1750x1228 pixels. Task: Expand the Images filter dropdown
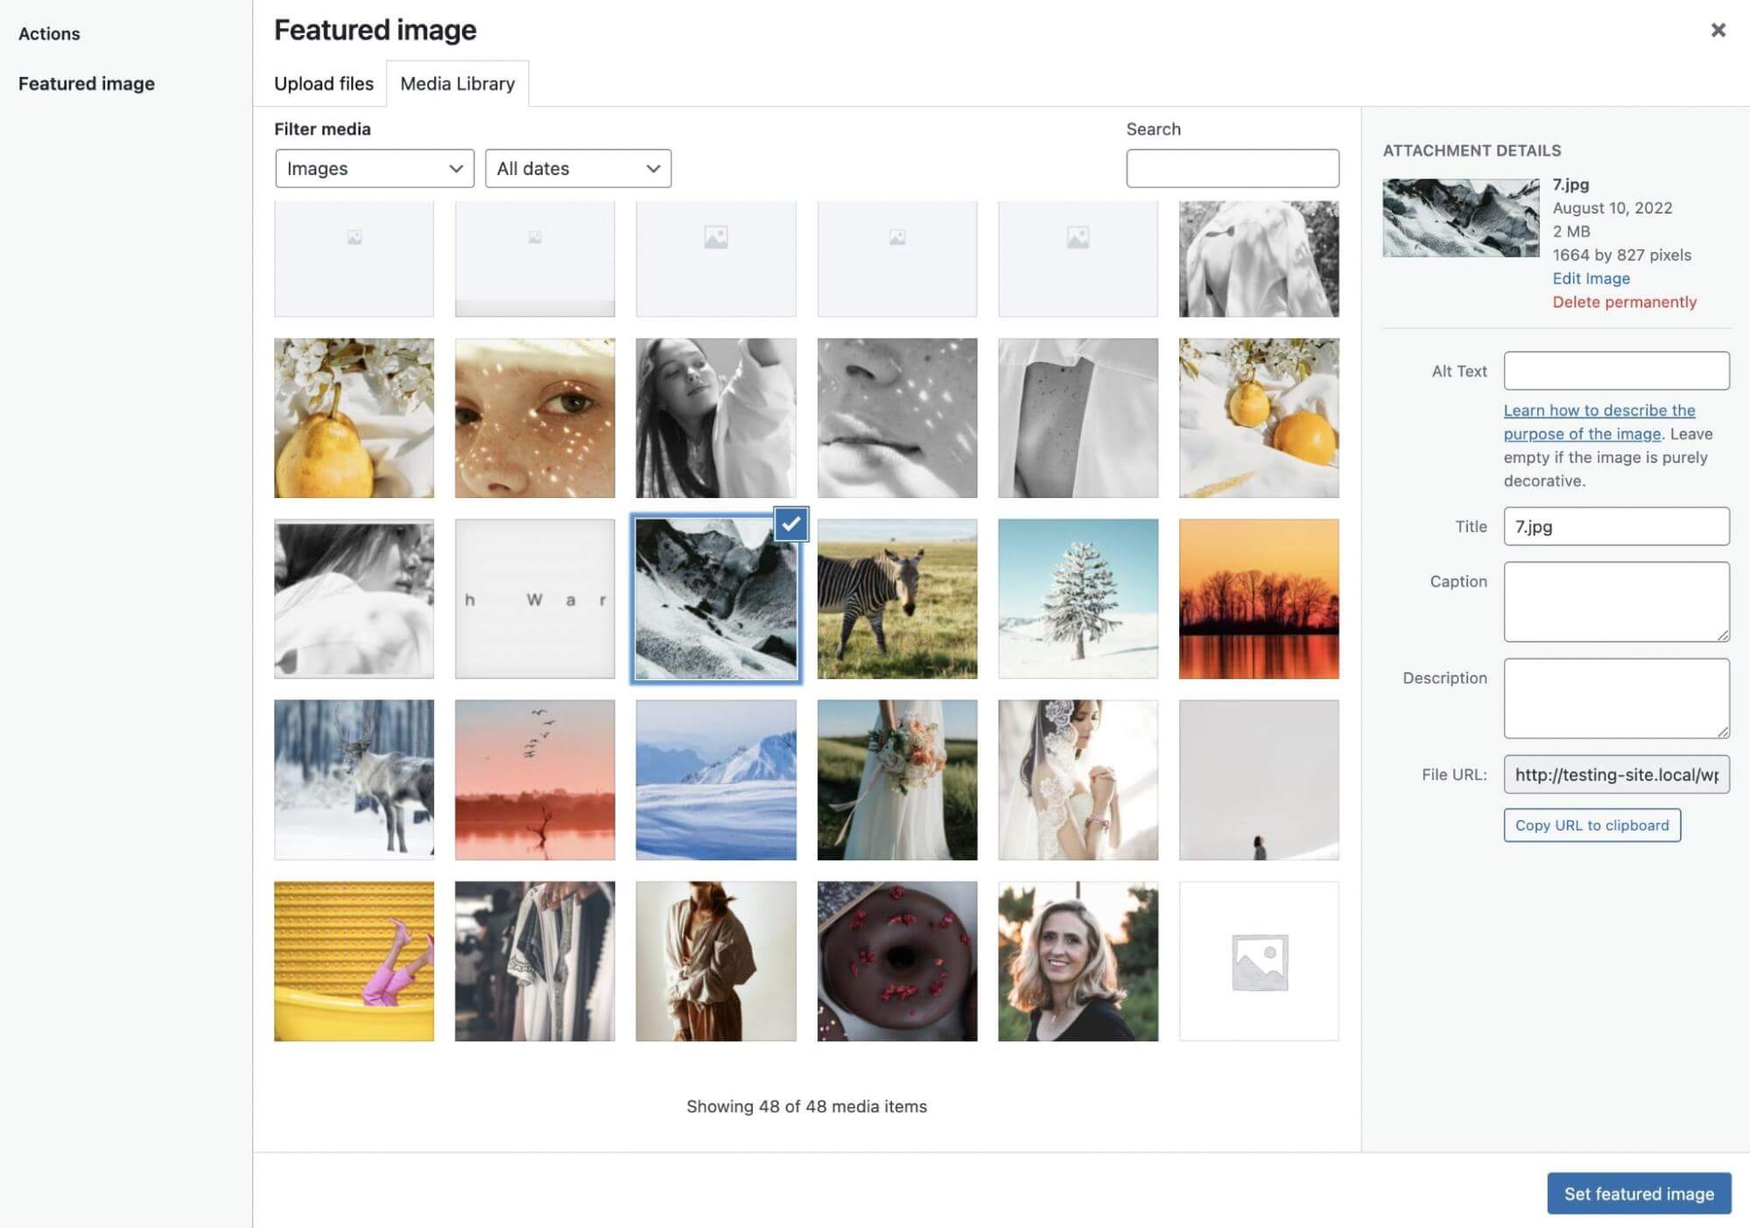374,167
